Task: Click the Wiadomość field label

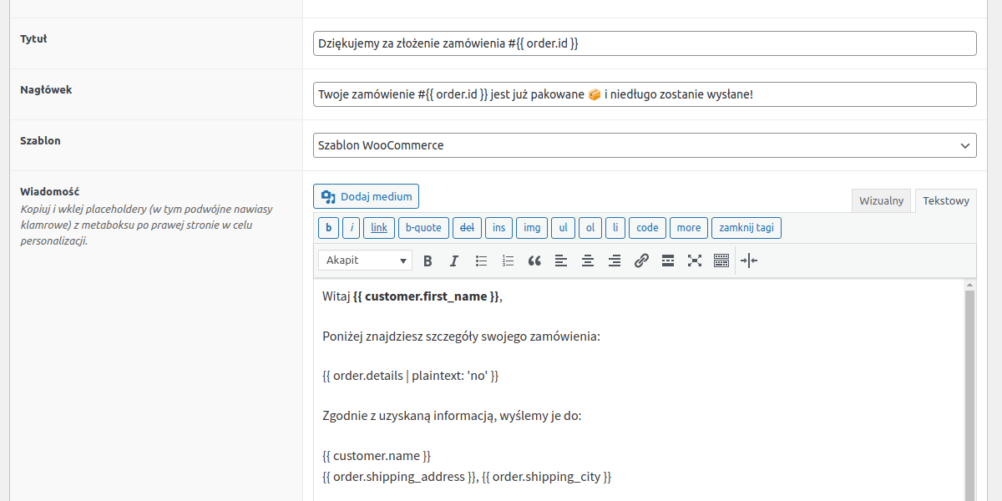Action: point(50,191)
